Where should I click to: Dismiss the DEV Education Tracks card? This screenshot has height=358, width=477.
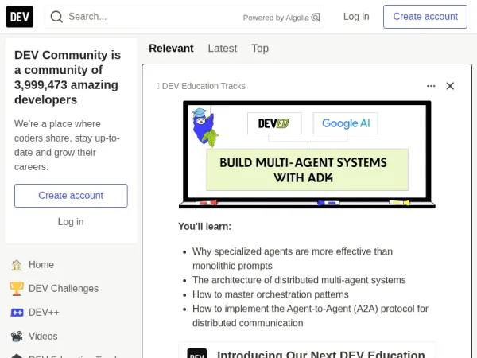click(x=450, y=86)
